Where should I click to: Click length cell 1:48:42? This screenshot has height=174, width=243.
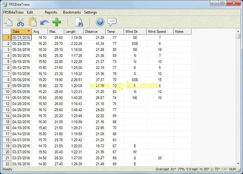click(74, 110)
